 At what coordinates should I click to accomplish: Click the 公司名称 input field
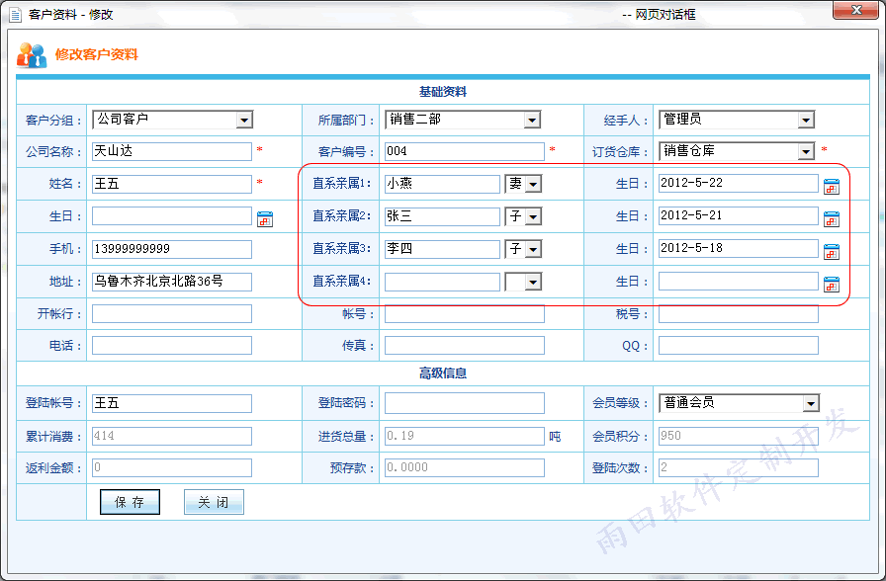point(171,152)
